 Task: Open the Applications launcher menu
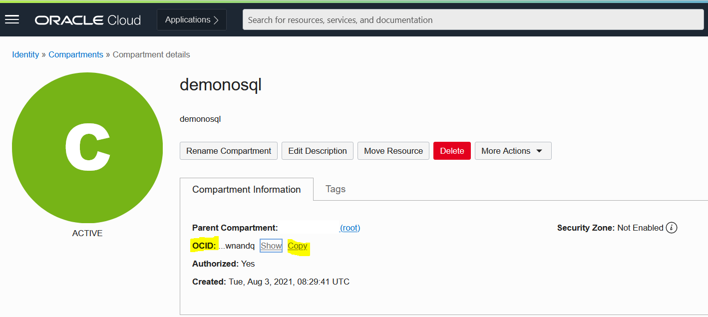192,20
